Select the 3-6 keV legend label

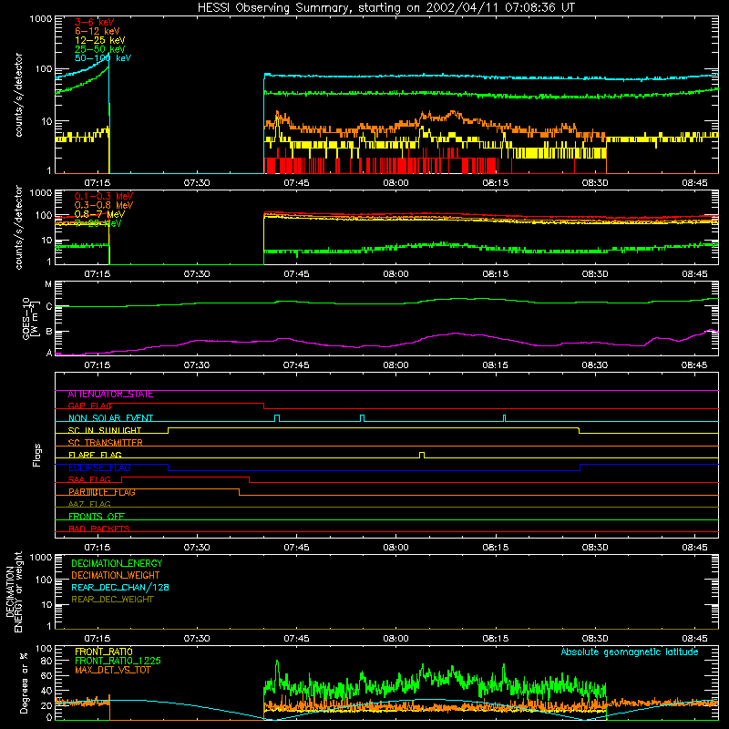click(x=95, y=22)
